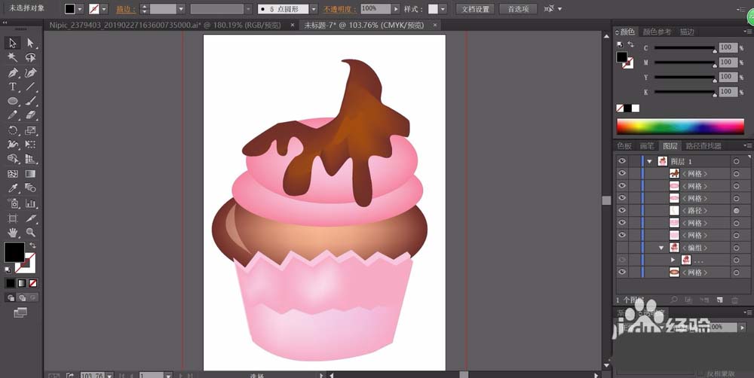Click the create new layer icon
The height and width of the screenshot is (378, 754).
(719, 300)
